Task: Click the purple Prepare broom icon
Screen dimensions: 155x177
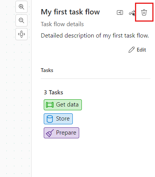Action: coord(50,133)
